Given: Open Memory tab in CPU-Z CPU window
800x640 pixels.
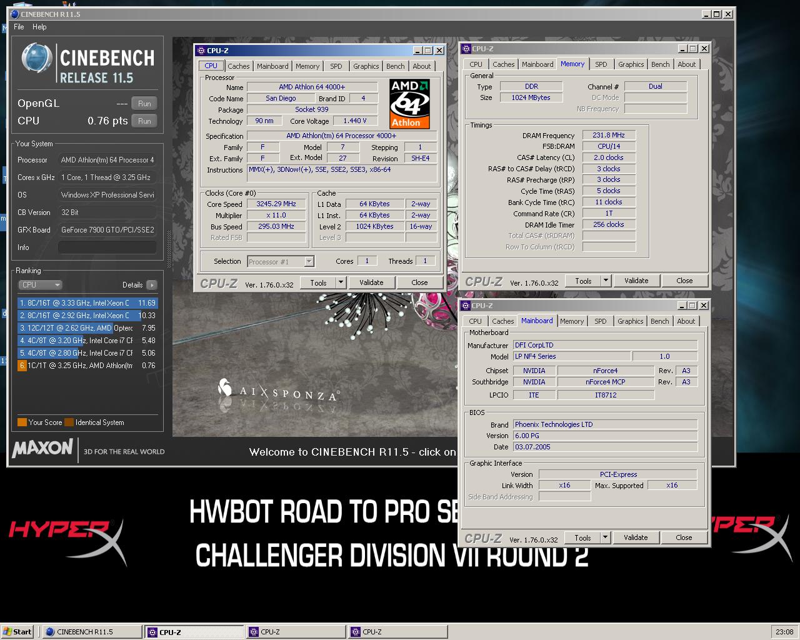Looking at the screenshot, I should click(x=307, y=66).
